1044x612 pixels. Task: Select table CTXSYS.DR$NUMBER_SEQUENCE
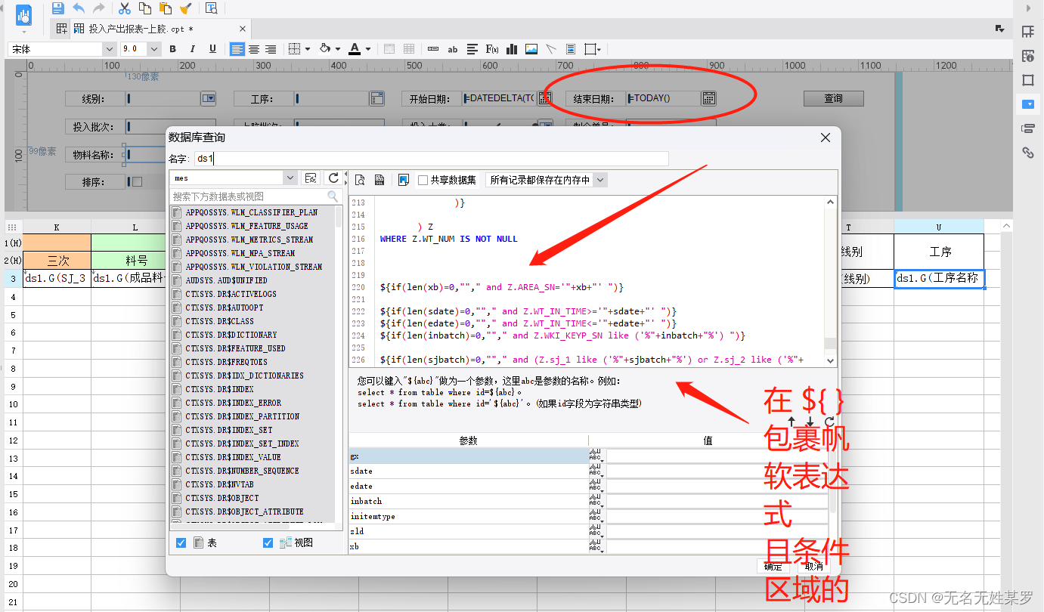[x=242, y=471]
